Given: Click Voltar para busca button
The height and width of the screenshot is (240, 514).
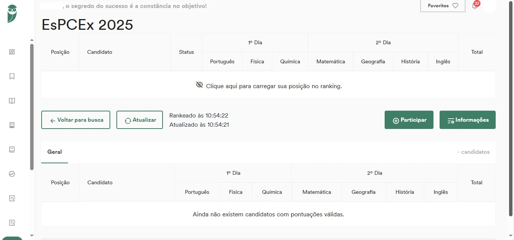Looking at the screenshot, I should click(76, 120).
